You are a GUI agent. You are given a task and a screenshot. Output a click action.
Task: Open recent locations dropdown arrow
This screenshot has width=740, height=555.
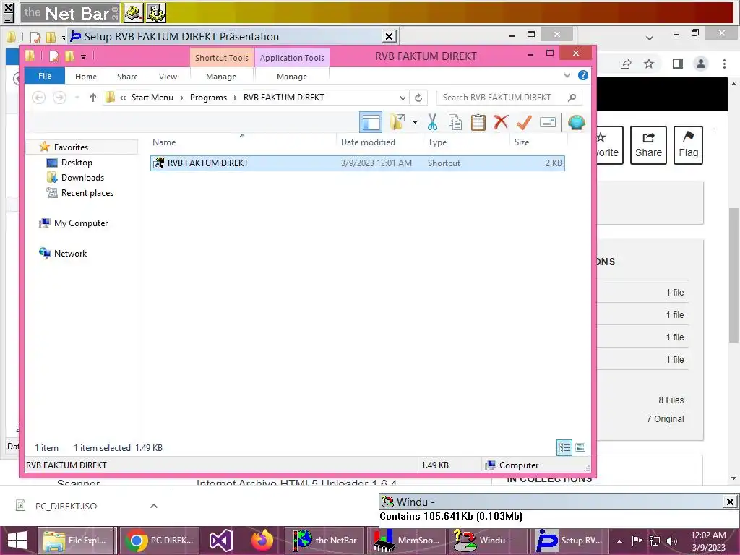pyautogui.click(x=77, y=98)
